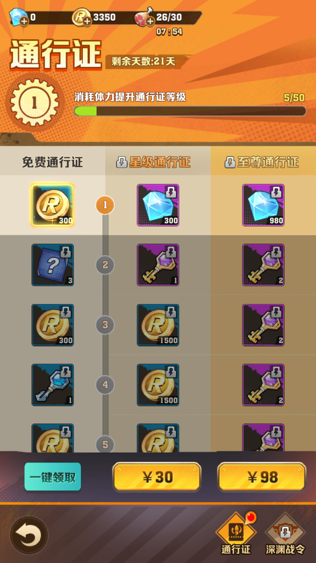Select the blue mystery box reward
This screenshot has width=316, height=563.
pyautogui.click(x=53, y=265)
